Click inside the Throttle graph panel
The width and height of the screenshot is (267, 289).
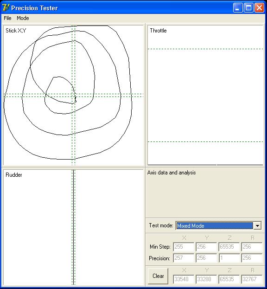205,95
